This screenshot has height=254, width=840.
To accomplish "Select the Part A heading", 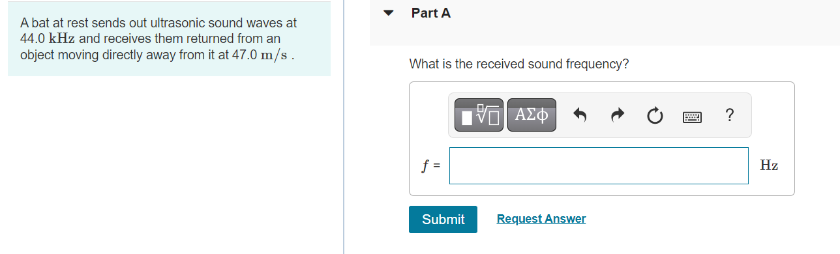I will [x=431, y=13].
